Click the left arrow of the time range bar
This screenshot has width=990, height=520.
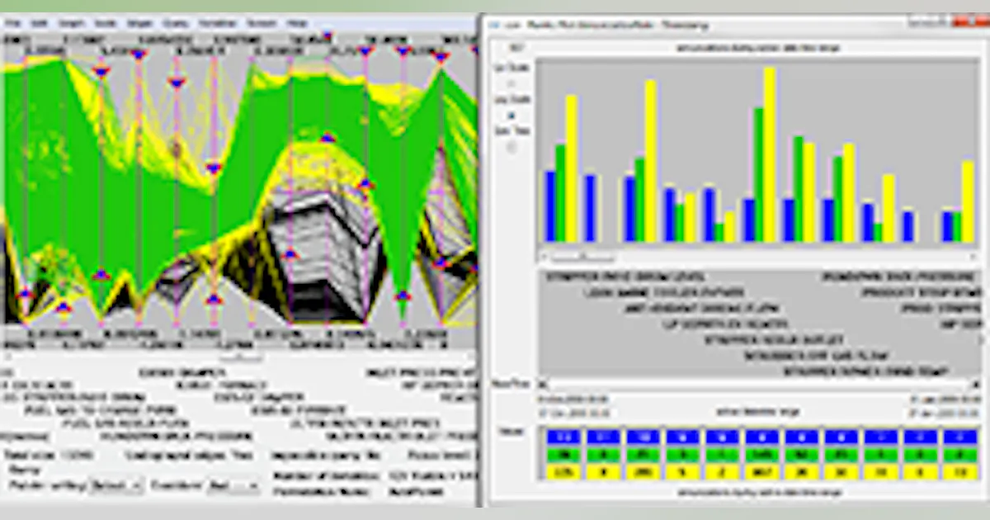pyautogui.click(x=543, y=384)
